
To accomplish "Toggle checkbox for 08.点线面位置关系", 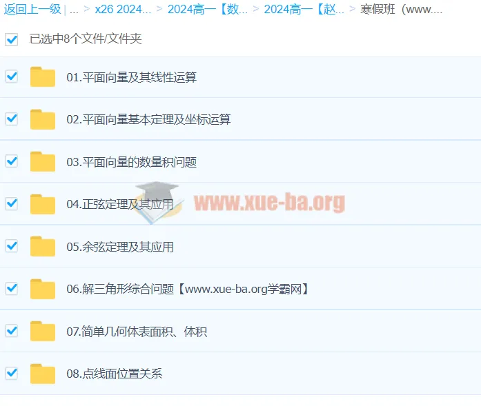I will pyautogui.click(x=11, y=374).
